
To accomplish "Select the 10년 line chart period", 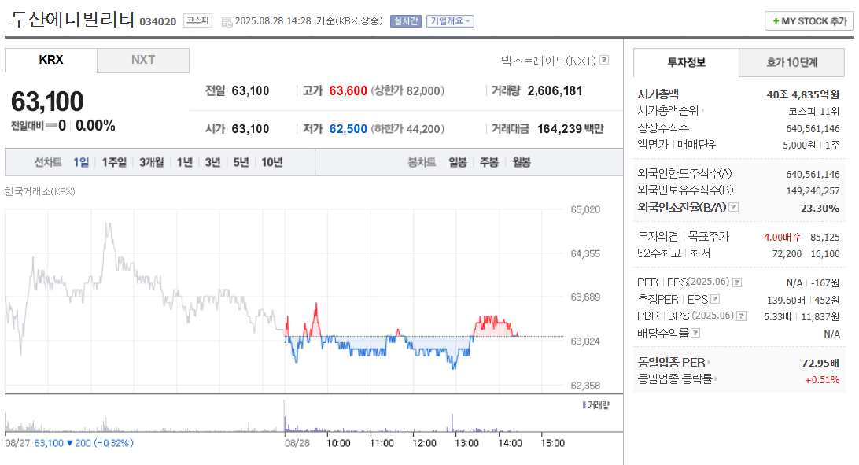I will pos(271,162).
